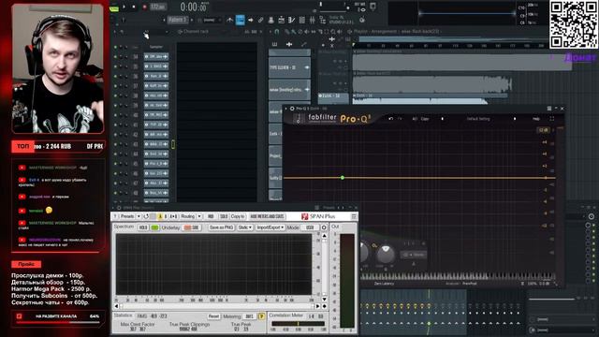This screenshot has width=599, height=337.
Task: Click the SPAN A>B copy button
Action: [x=173, y=216]
